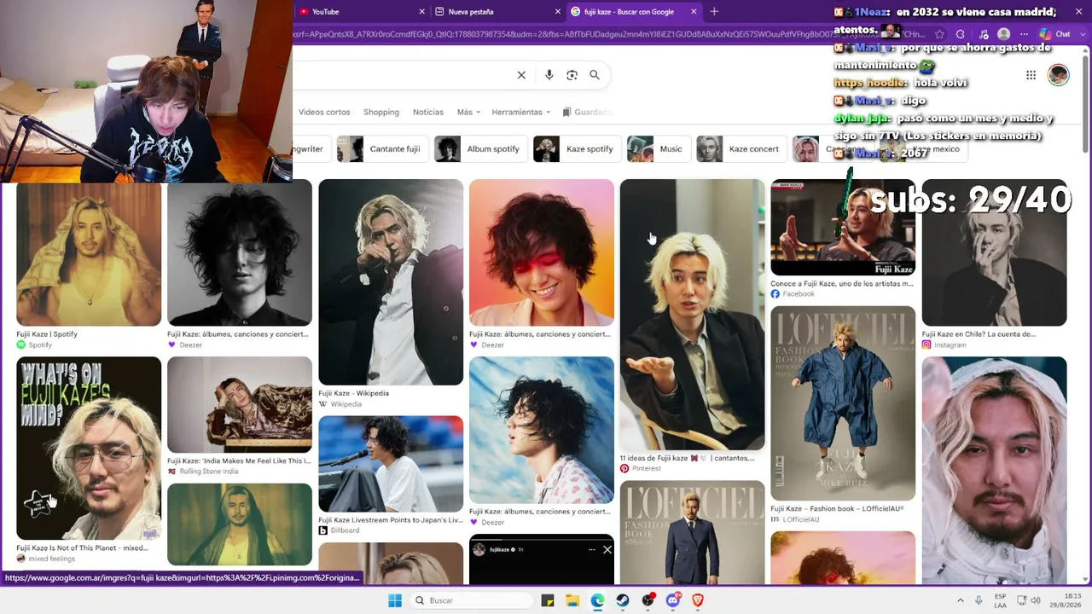Image resolution: width=1092 pixels, height=614 pixels.
Task: Open the Pinterest 11 ideas image result
Action: point(692,315)
